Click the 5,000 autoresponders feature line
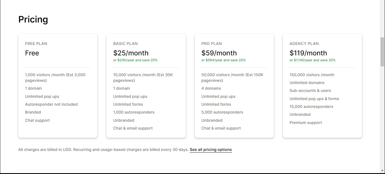Image resolution: width=385 pixels, height=174 pixels. click(x=222, y=112)
